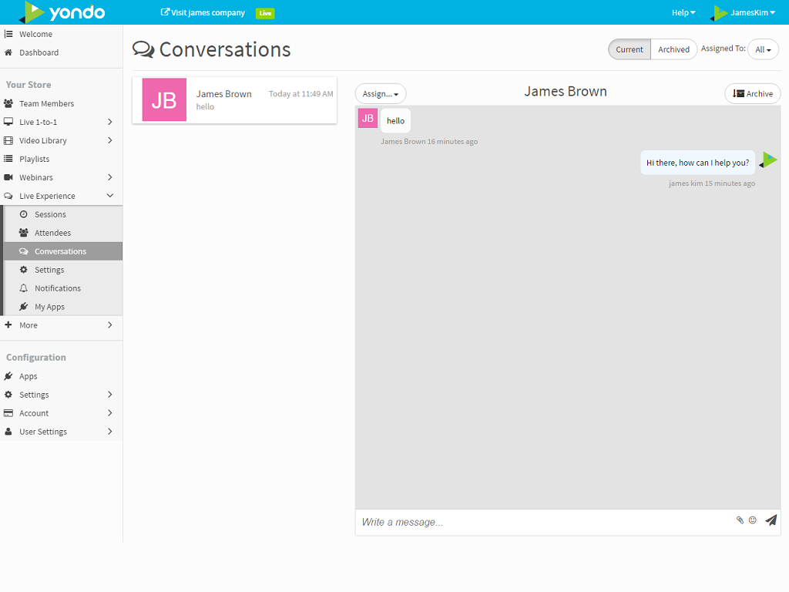
Task: Click the Archive button
Action: 753,94
